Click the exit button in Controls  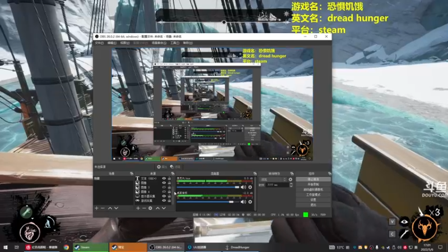click(313, 205)
